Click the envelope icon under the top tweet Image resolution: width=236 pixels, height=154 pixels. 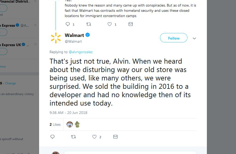131,24
